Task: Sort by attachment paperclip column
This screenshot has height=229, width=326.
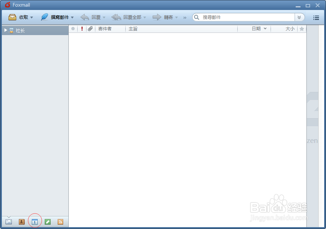Action: (x=90, y=29)
